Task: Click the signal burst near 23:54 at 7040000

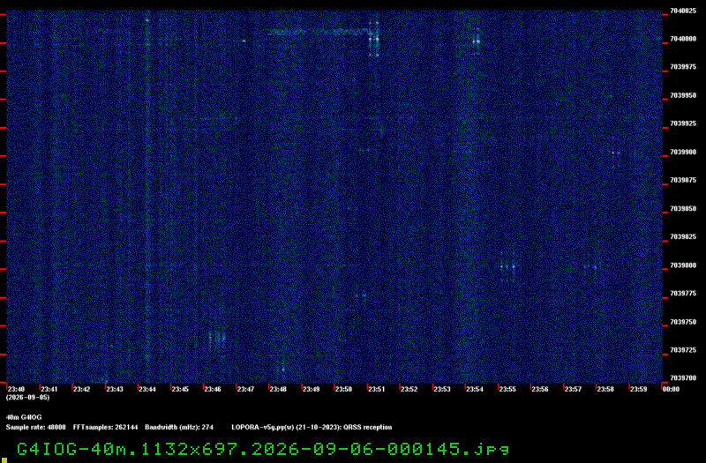Action: click(476, 41)
